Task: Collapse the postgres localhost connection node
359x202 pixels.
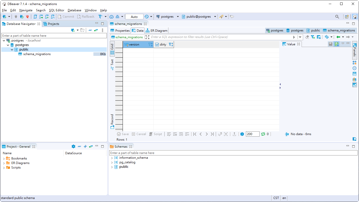Action: pyautogui.click(x=4, y=41)
